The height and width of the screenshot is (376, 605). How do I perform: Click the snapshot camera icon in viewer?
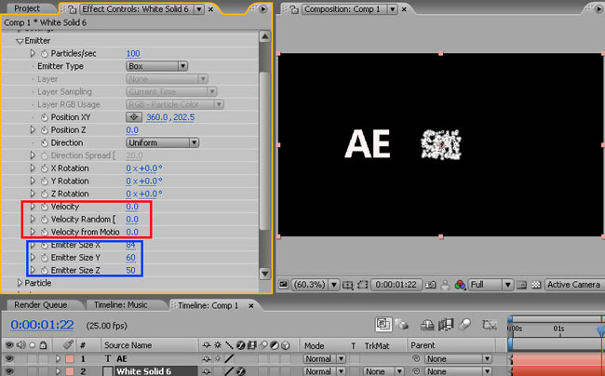(433, 285)
